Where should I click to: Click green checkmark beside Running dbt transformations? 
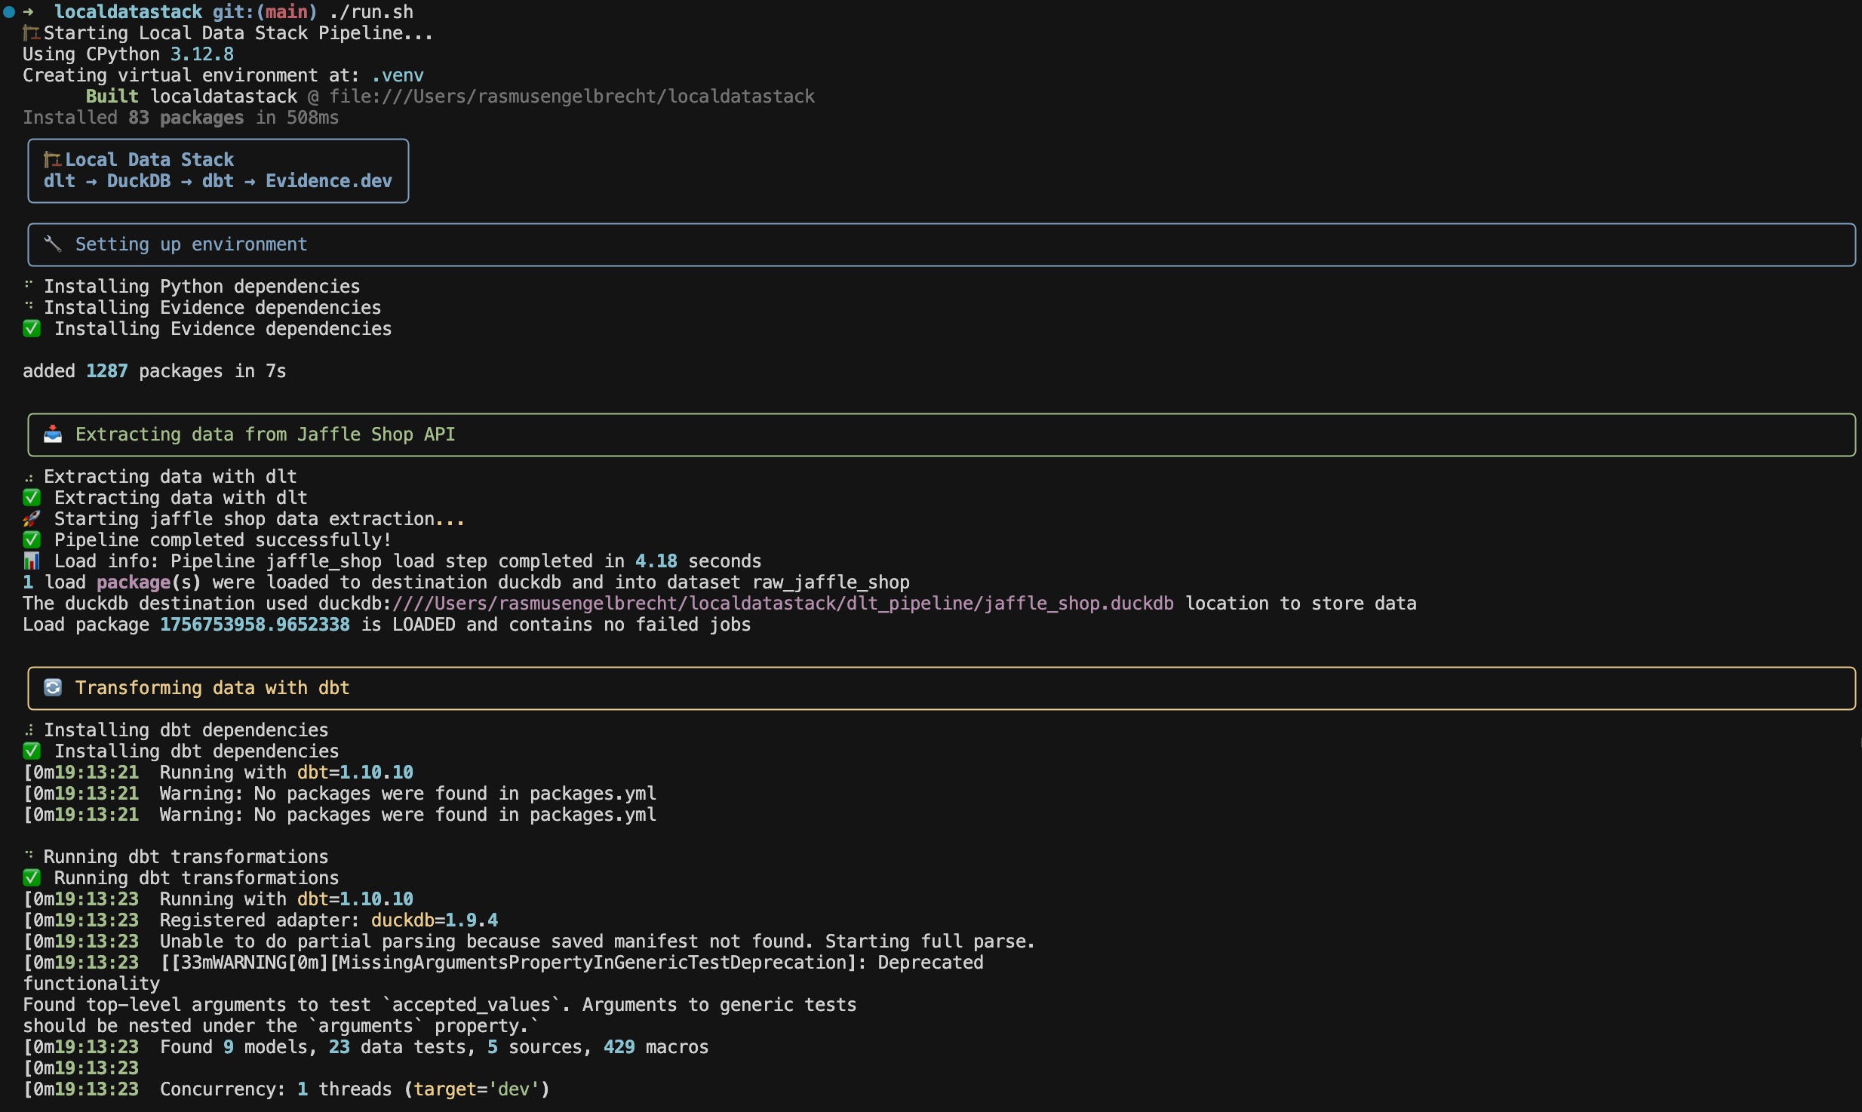pyautogui.click(x=31, y=878)
